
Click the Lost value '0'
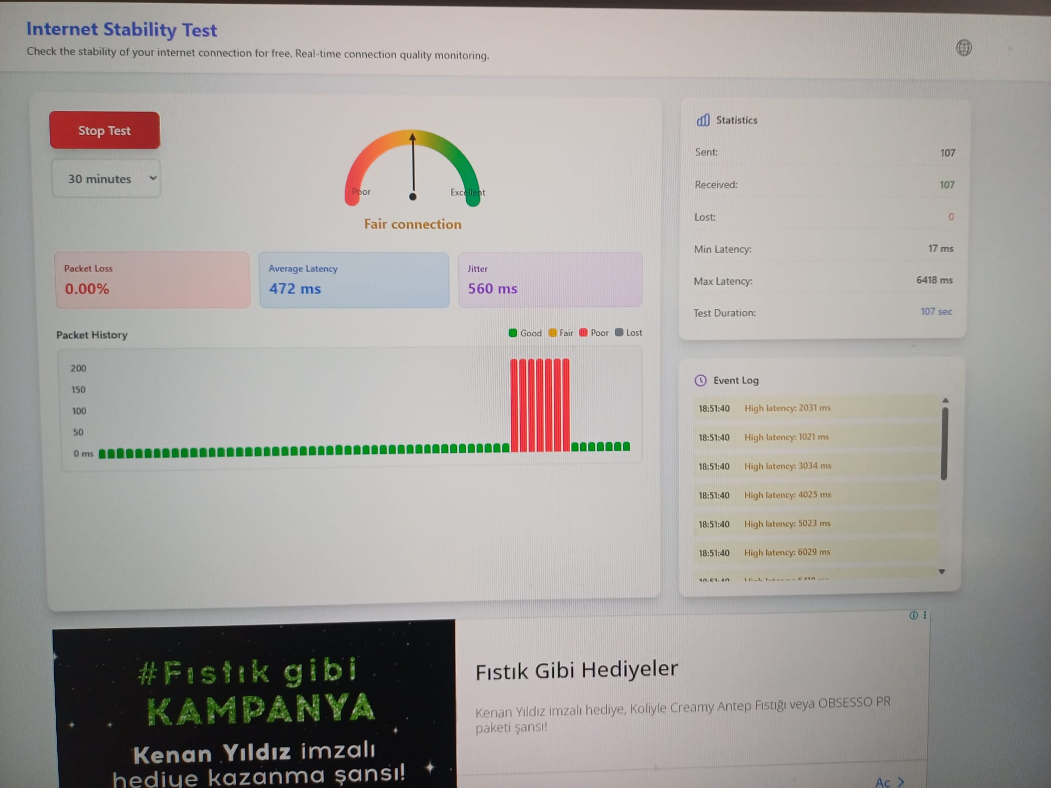[951, 217]
